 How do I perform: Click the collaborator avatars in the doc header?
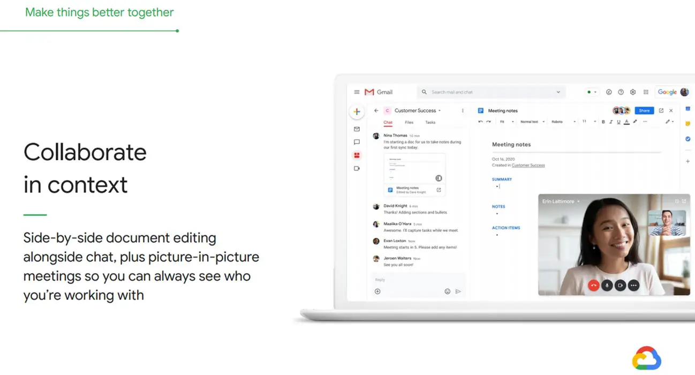(x=622, y=111)
